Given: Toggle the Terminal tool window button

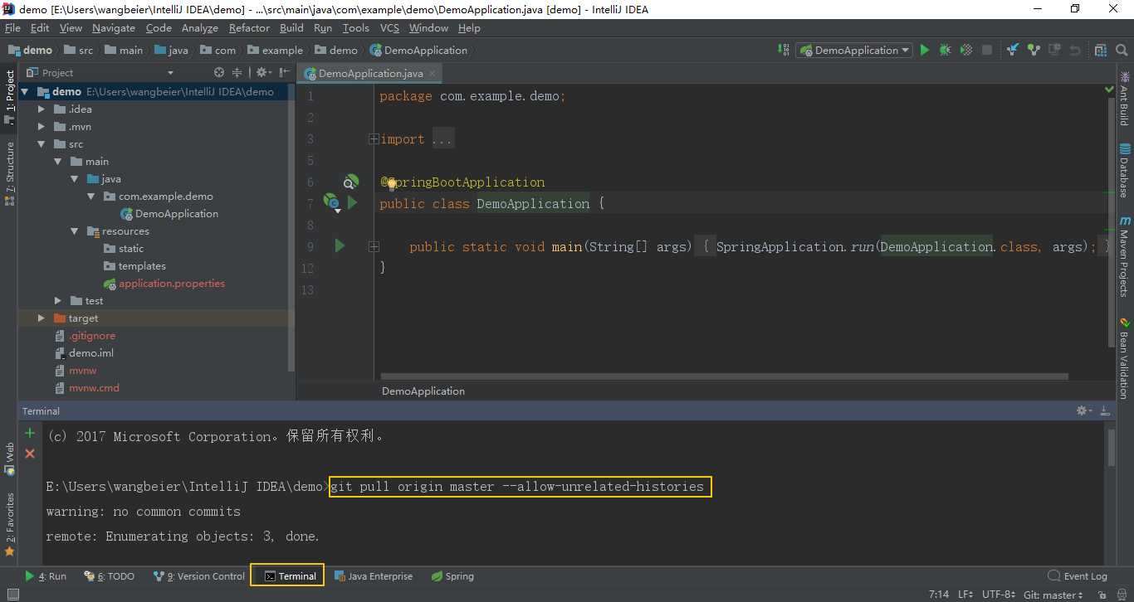Looking at the screenshot, I should pyautogui.click(x=287, y=575).
